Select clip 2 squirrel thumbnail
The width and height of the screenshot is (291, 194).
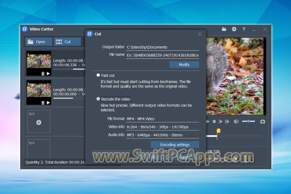click(x=39, y=90)
